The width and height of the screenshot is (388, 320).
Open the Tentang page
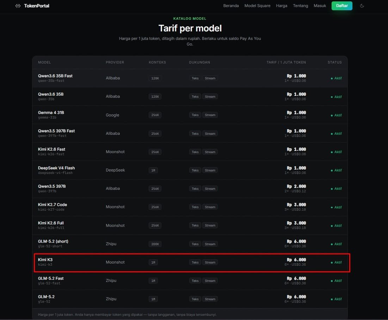point(300,6)
